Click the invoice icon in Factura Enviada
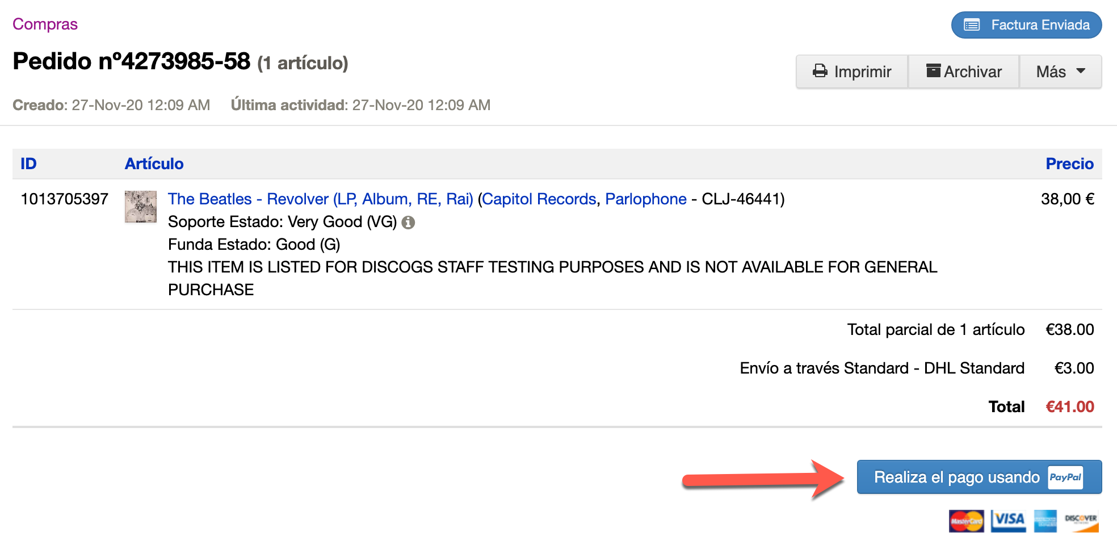 click(972, 25)
